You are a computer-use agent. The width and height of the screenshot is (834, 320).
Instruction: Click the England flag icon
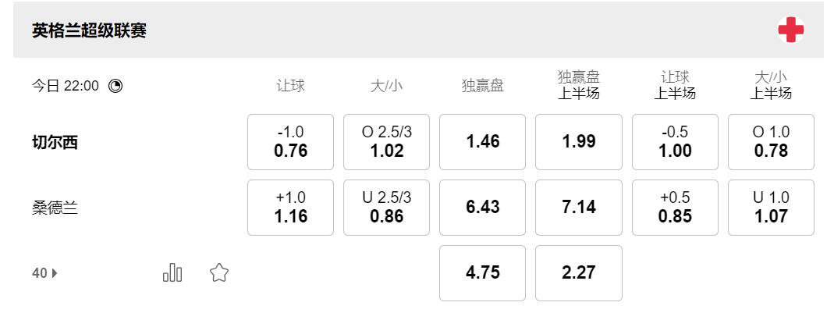point(790,30)
